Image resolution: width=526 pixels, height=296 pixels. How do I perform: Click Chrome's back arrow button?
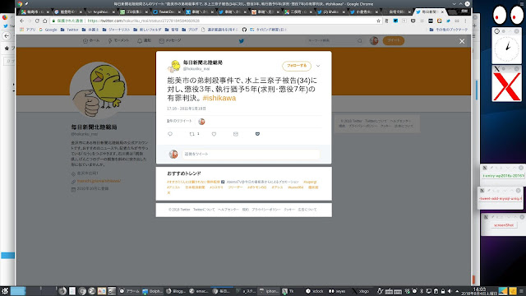click(22, 21)
